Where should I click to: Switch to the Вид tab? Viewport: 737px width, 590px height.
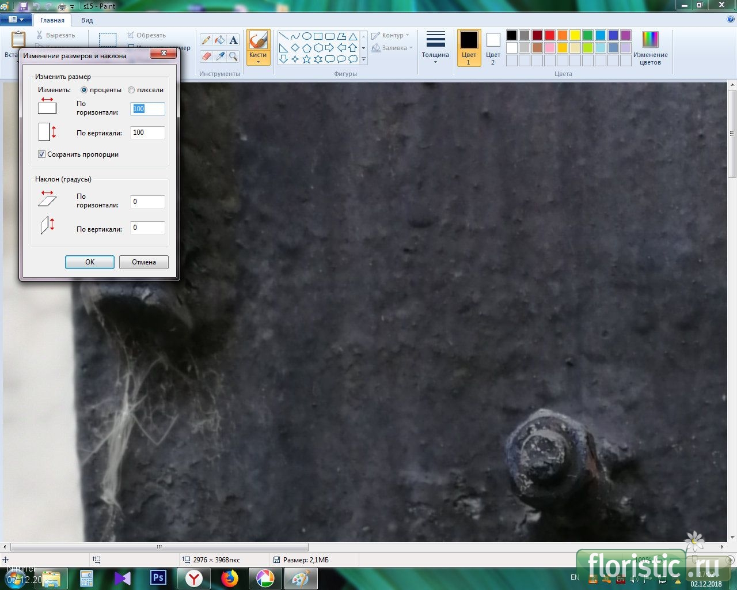(x=87, y=20)
